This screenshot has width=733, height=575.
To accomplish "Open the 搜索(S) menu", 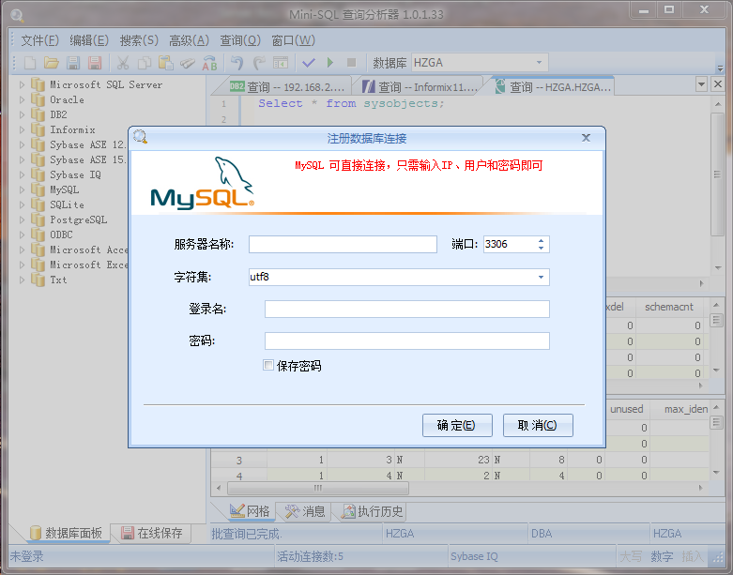I will pyautogui.click(x=139, y=40).
